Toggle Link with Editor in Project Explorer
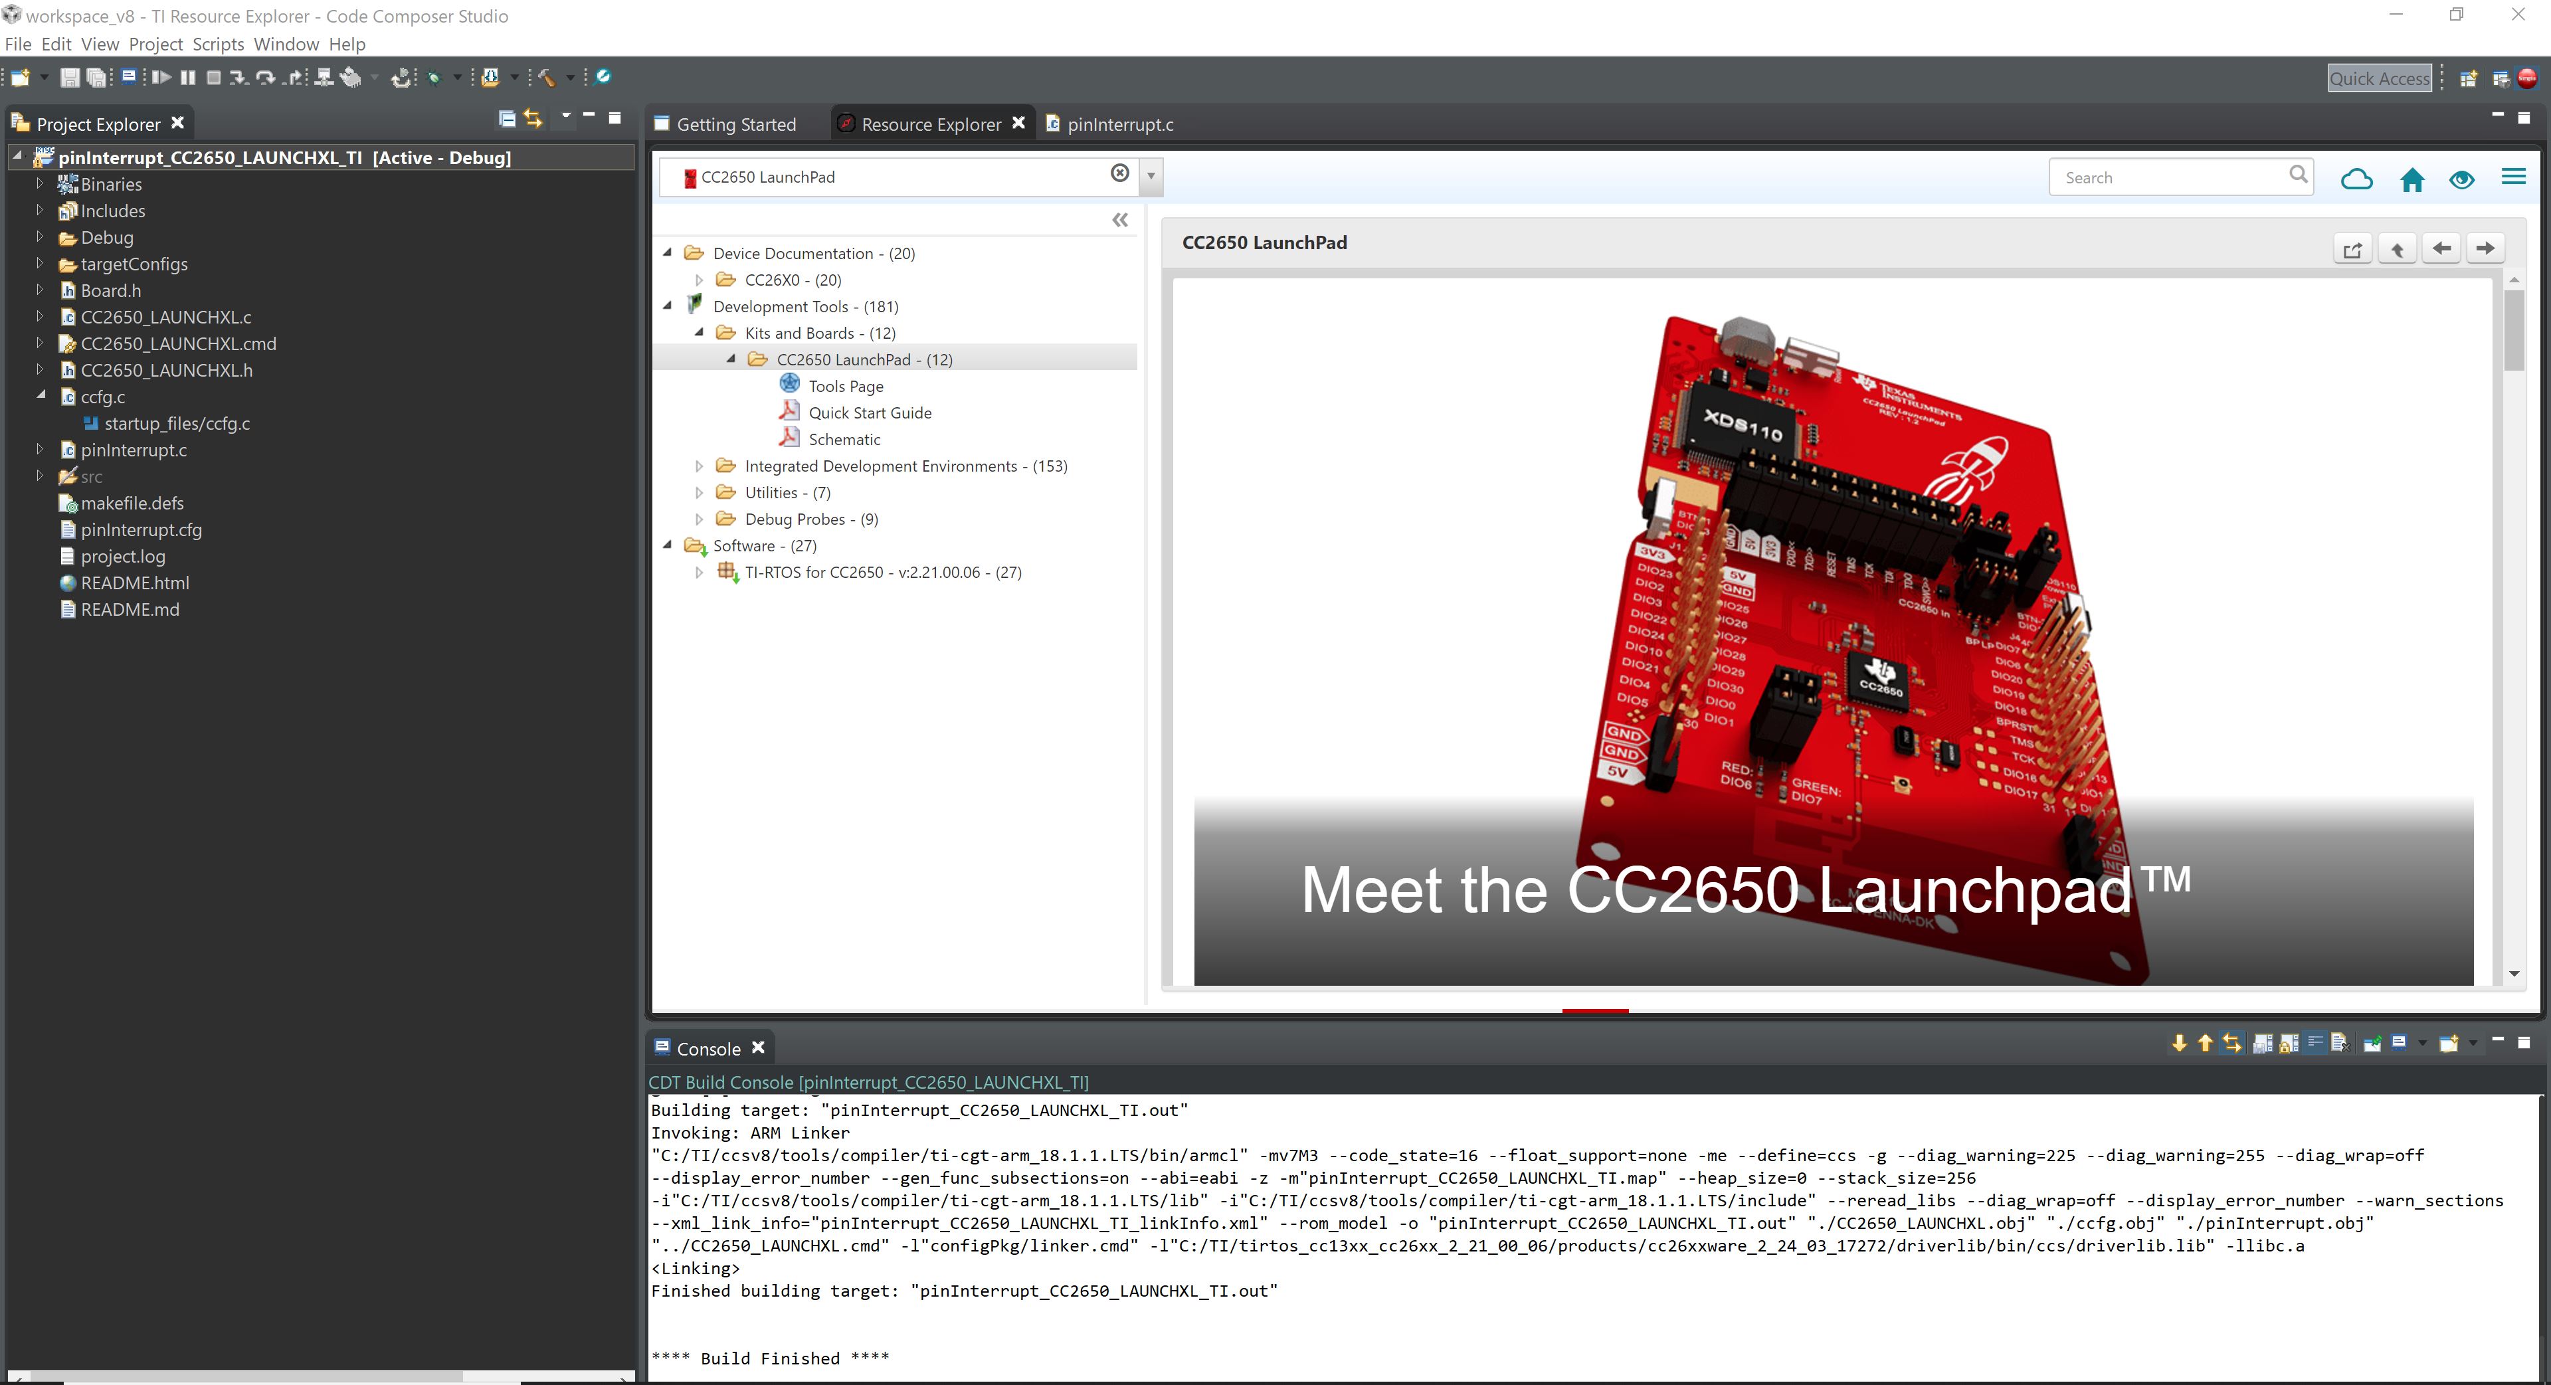2551x1385 pixels. pos(533,119)
